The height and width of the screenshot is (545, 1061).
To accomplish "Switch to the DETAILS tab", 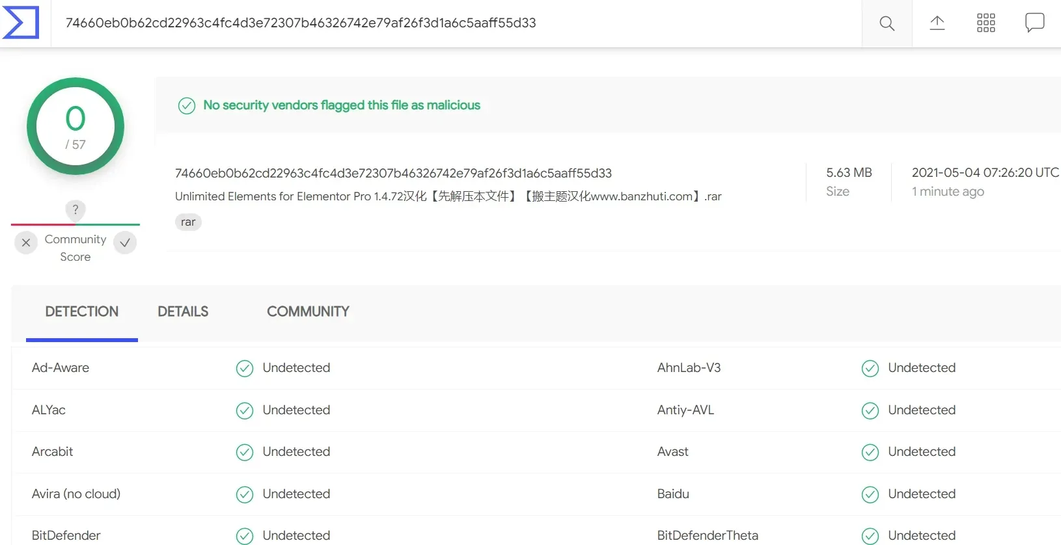I will click(x=183, y=312).
